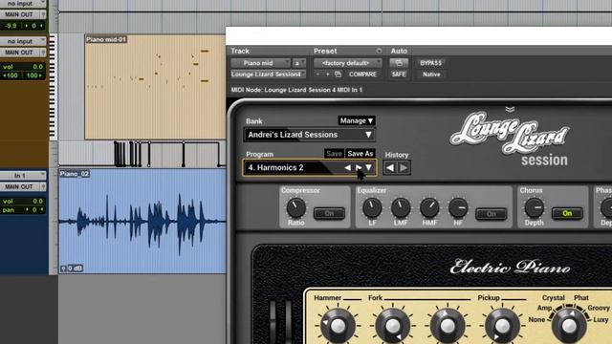
Task: Click the Lounge Lizard Session4 plugin selector
Action: (268, 75)
